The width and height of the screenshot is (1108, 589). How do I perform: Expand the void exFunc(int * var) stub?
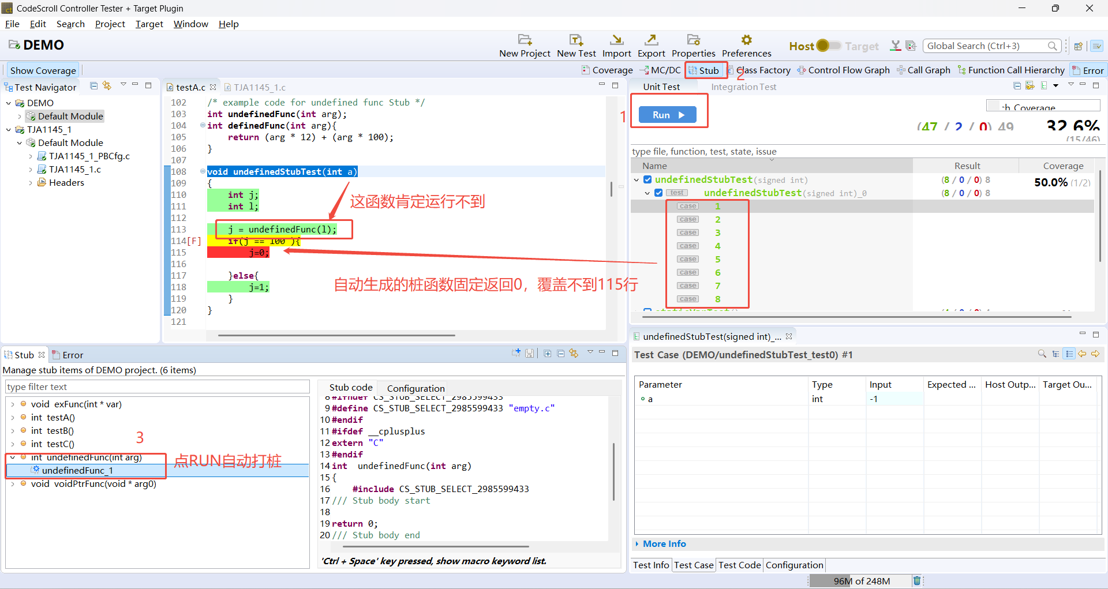(x=13, y=404)
